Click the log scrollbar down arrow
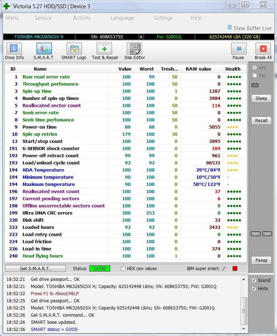This screenshot has height=336, width=277. point(244,329)
